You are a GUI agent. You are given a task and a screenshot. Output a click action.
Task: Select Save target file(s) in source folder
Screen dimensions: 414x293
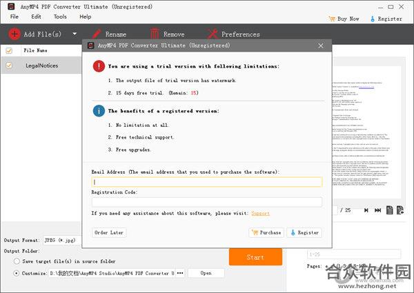17,261
